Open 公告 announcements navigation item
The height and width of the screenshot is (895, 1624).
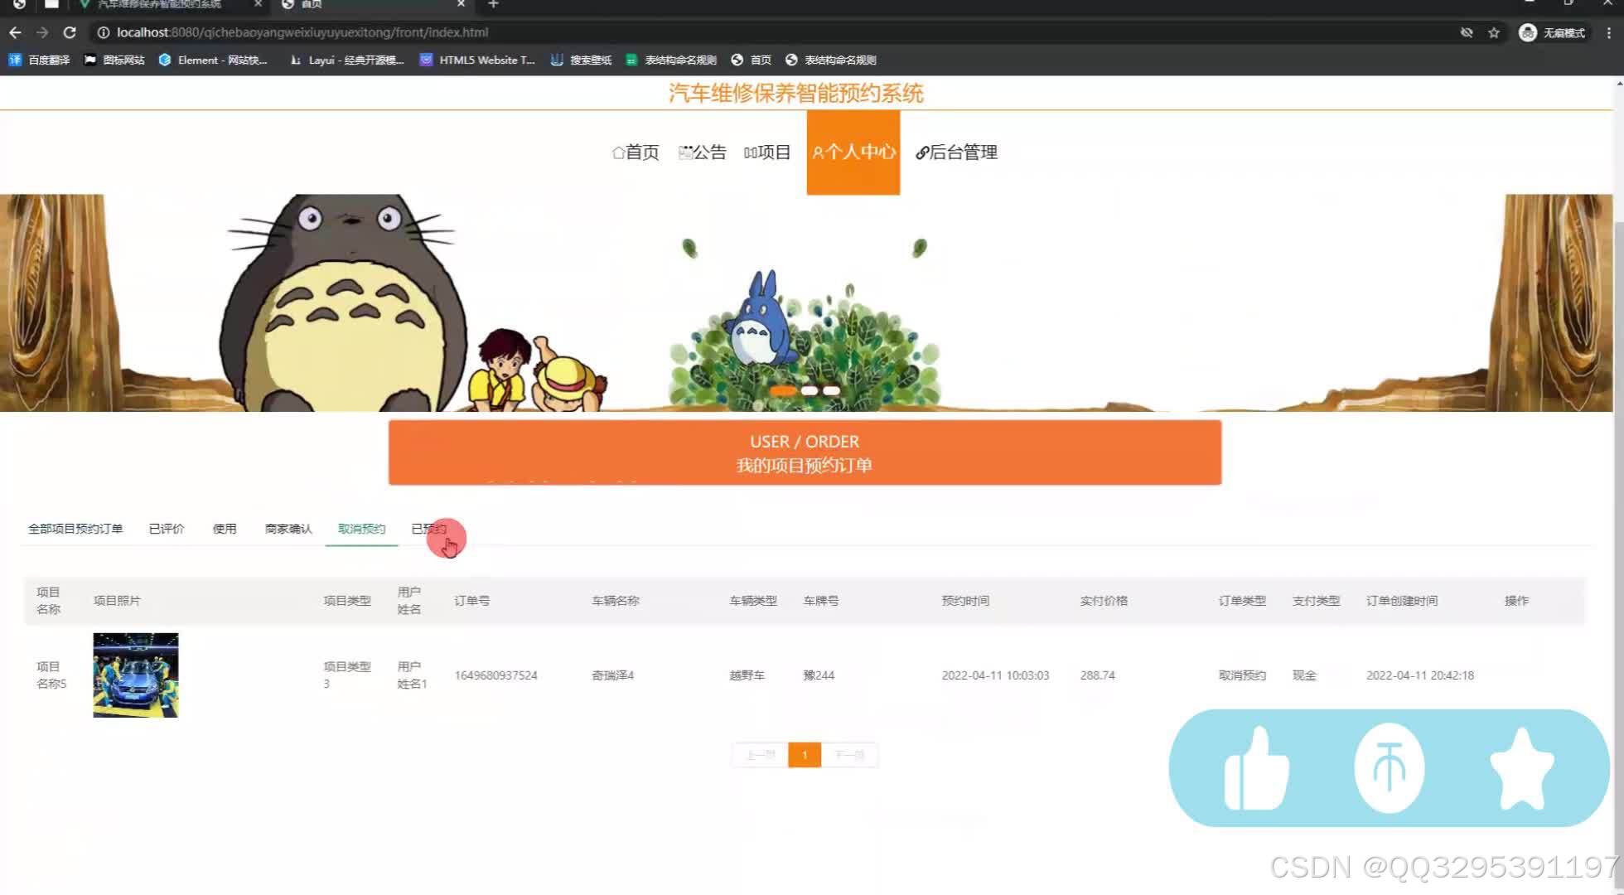(702, 152)
